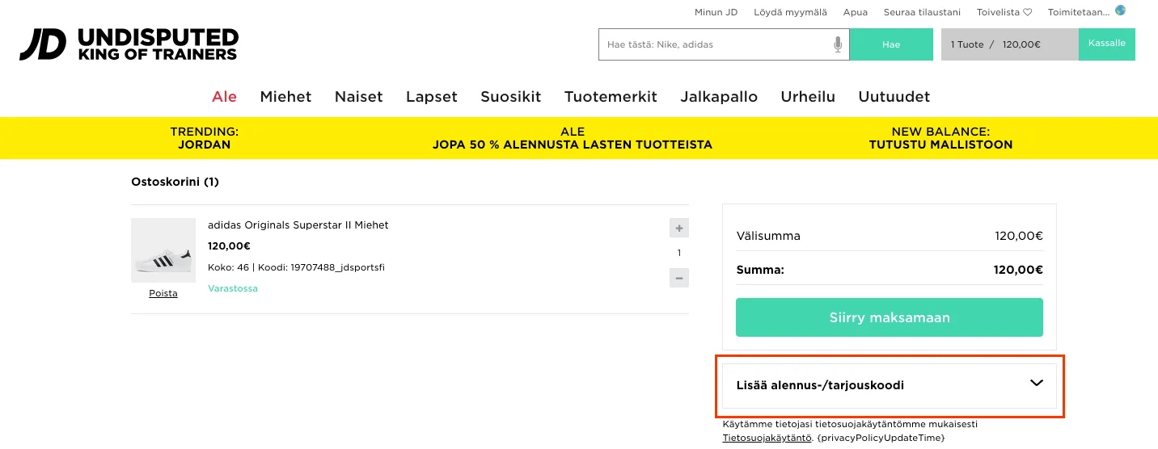
Task: Click the Ostoskorini (1) heading
Action: pos(175,182)
